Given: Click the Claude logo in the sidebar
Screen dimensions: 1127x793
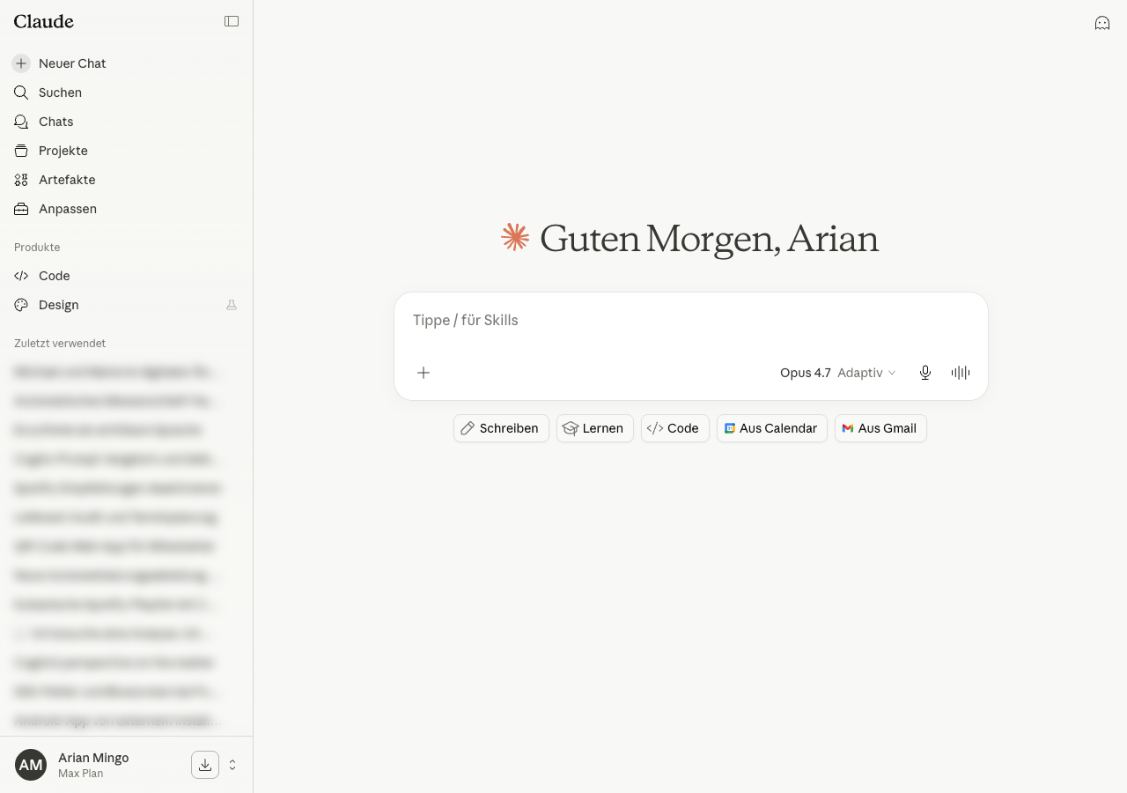Looking at the screenshot, I should [44, 21].
